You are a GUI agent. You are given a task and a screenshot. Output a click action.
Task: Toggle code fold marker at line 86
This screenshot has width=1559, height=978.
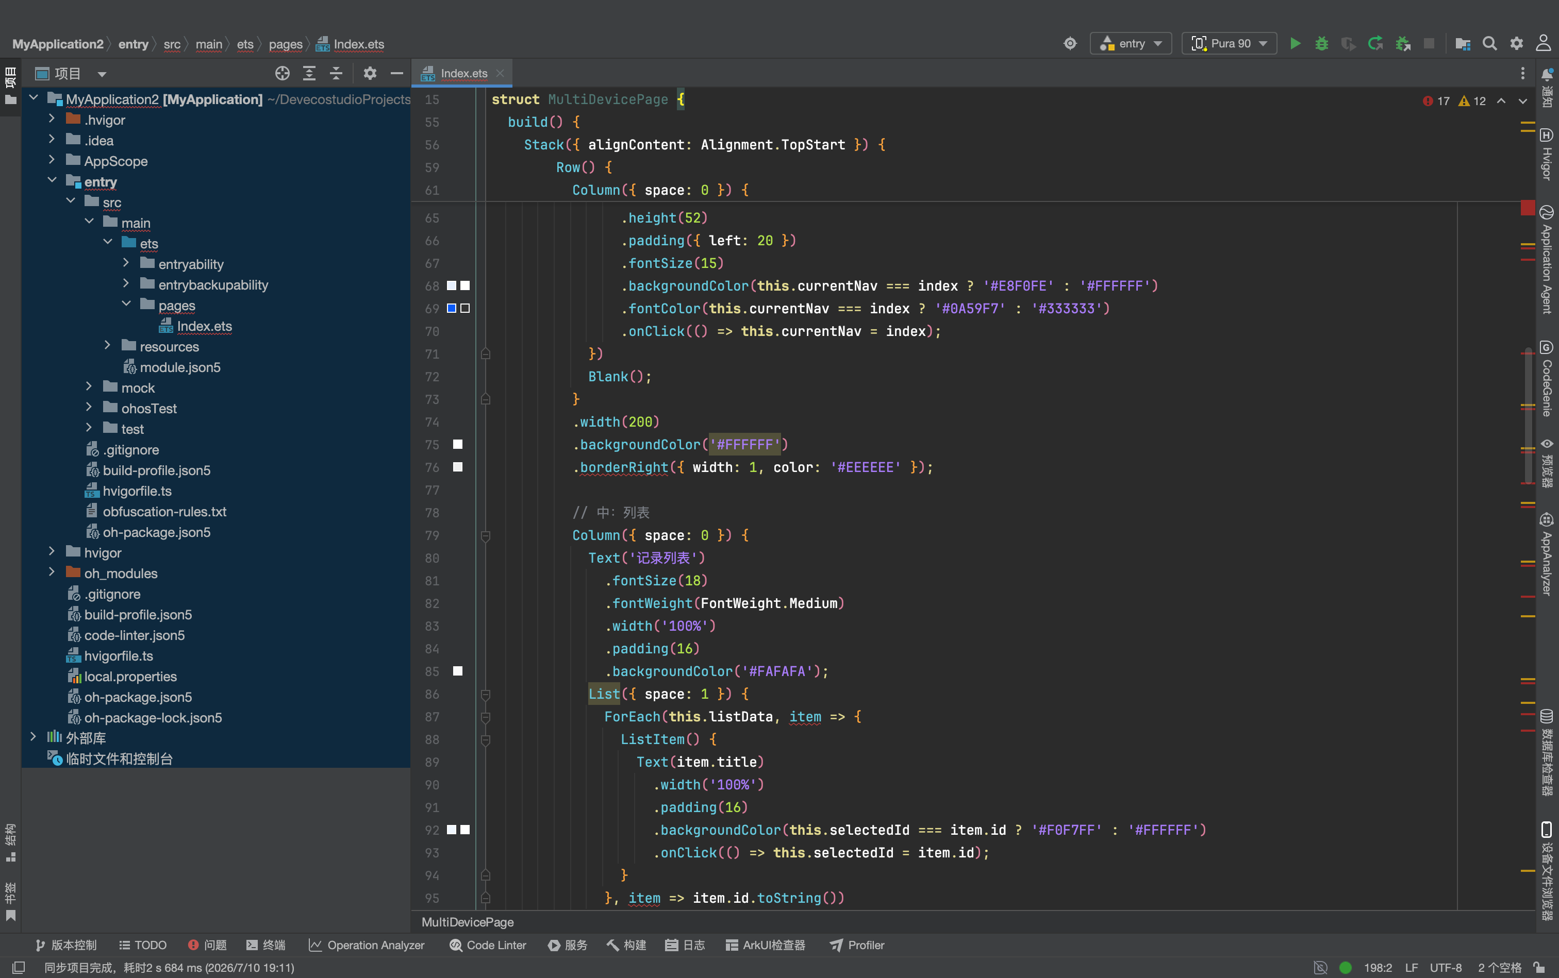485,694
